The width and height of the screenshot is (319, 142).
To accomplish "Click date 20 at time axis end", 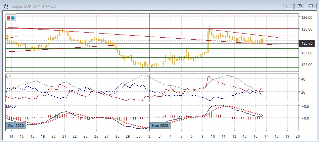I will tap(297, 137).
